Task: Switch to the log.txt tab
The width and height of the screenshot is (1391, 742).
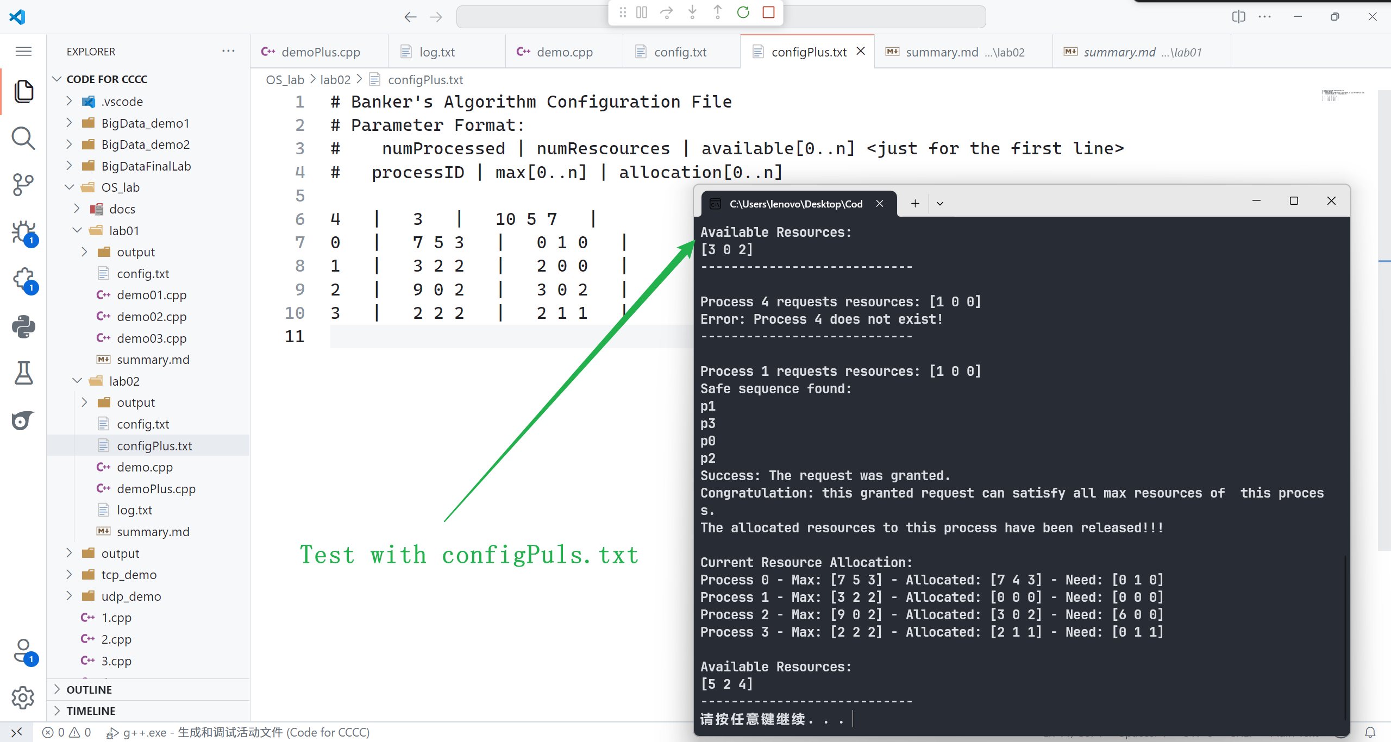Action: pos(437,52)
